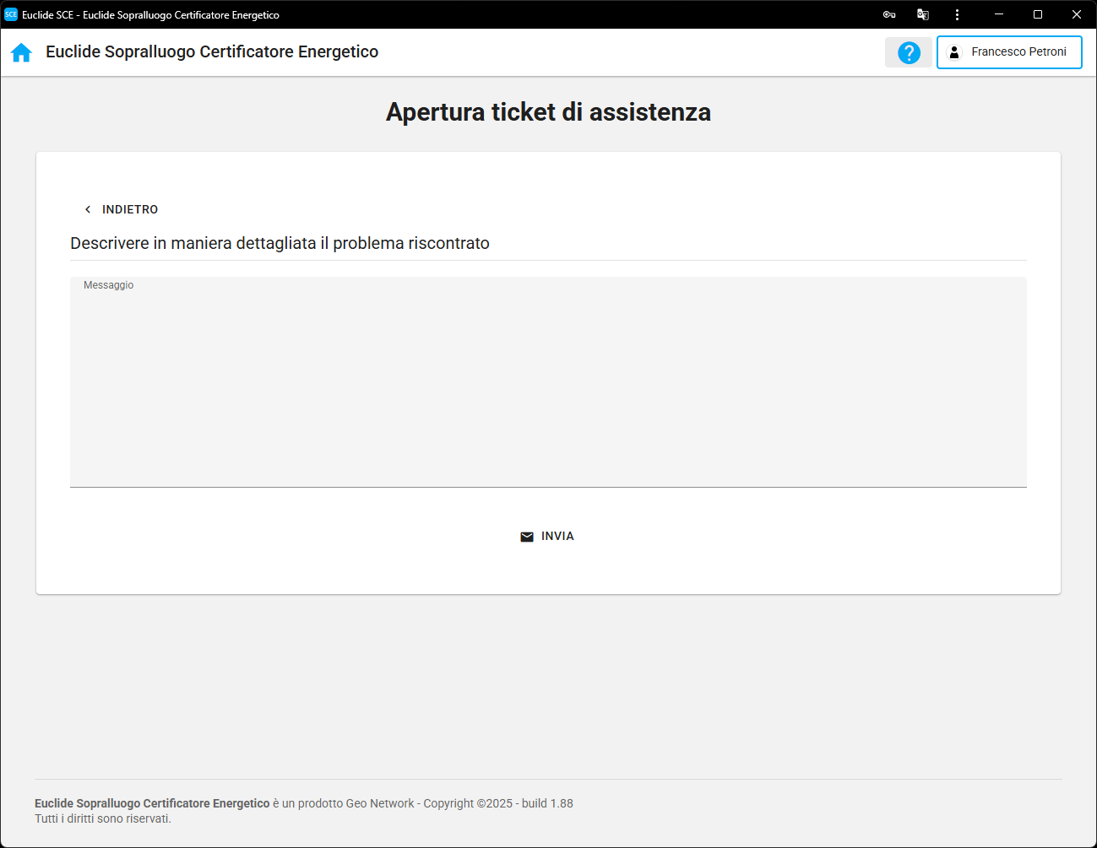1097x848 pixels.
Task: Close the Euclide SCE window
Action: click(x=1077, y=14)
